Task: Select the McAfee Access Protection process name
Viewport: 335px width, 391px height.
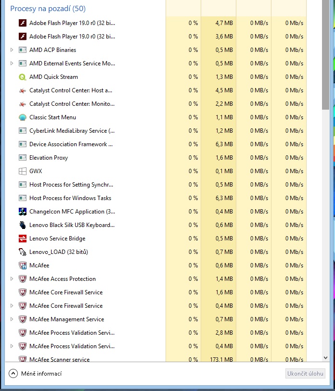Action: [63, 279]
